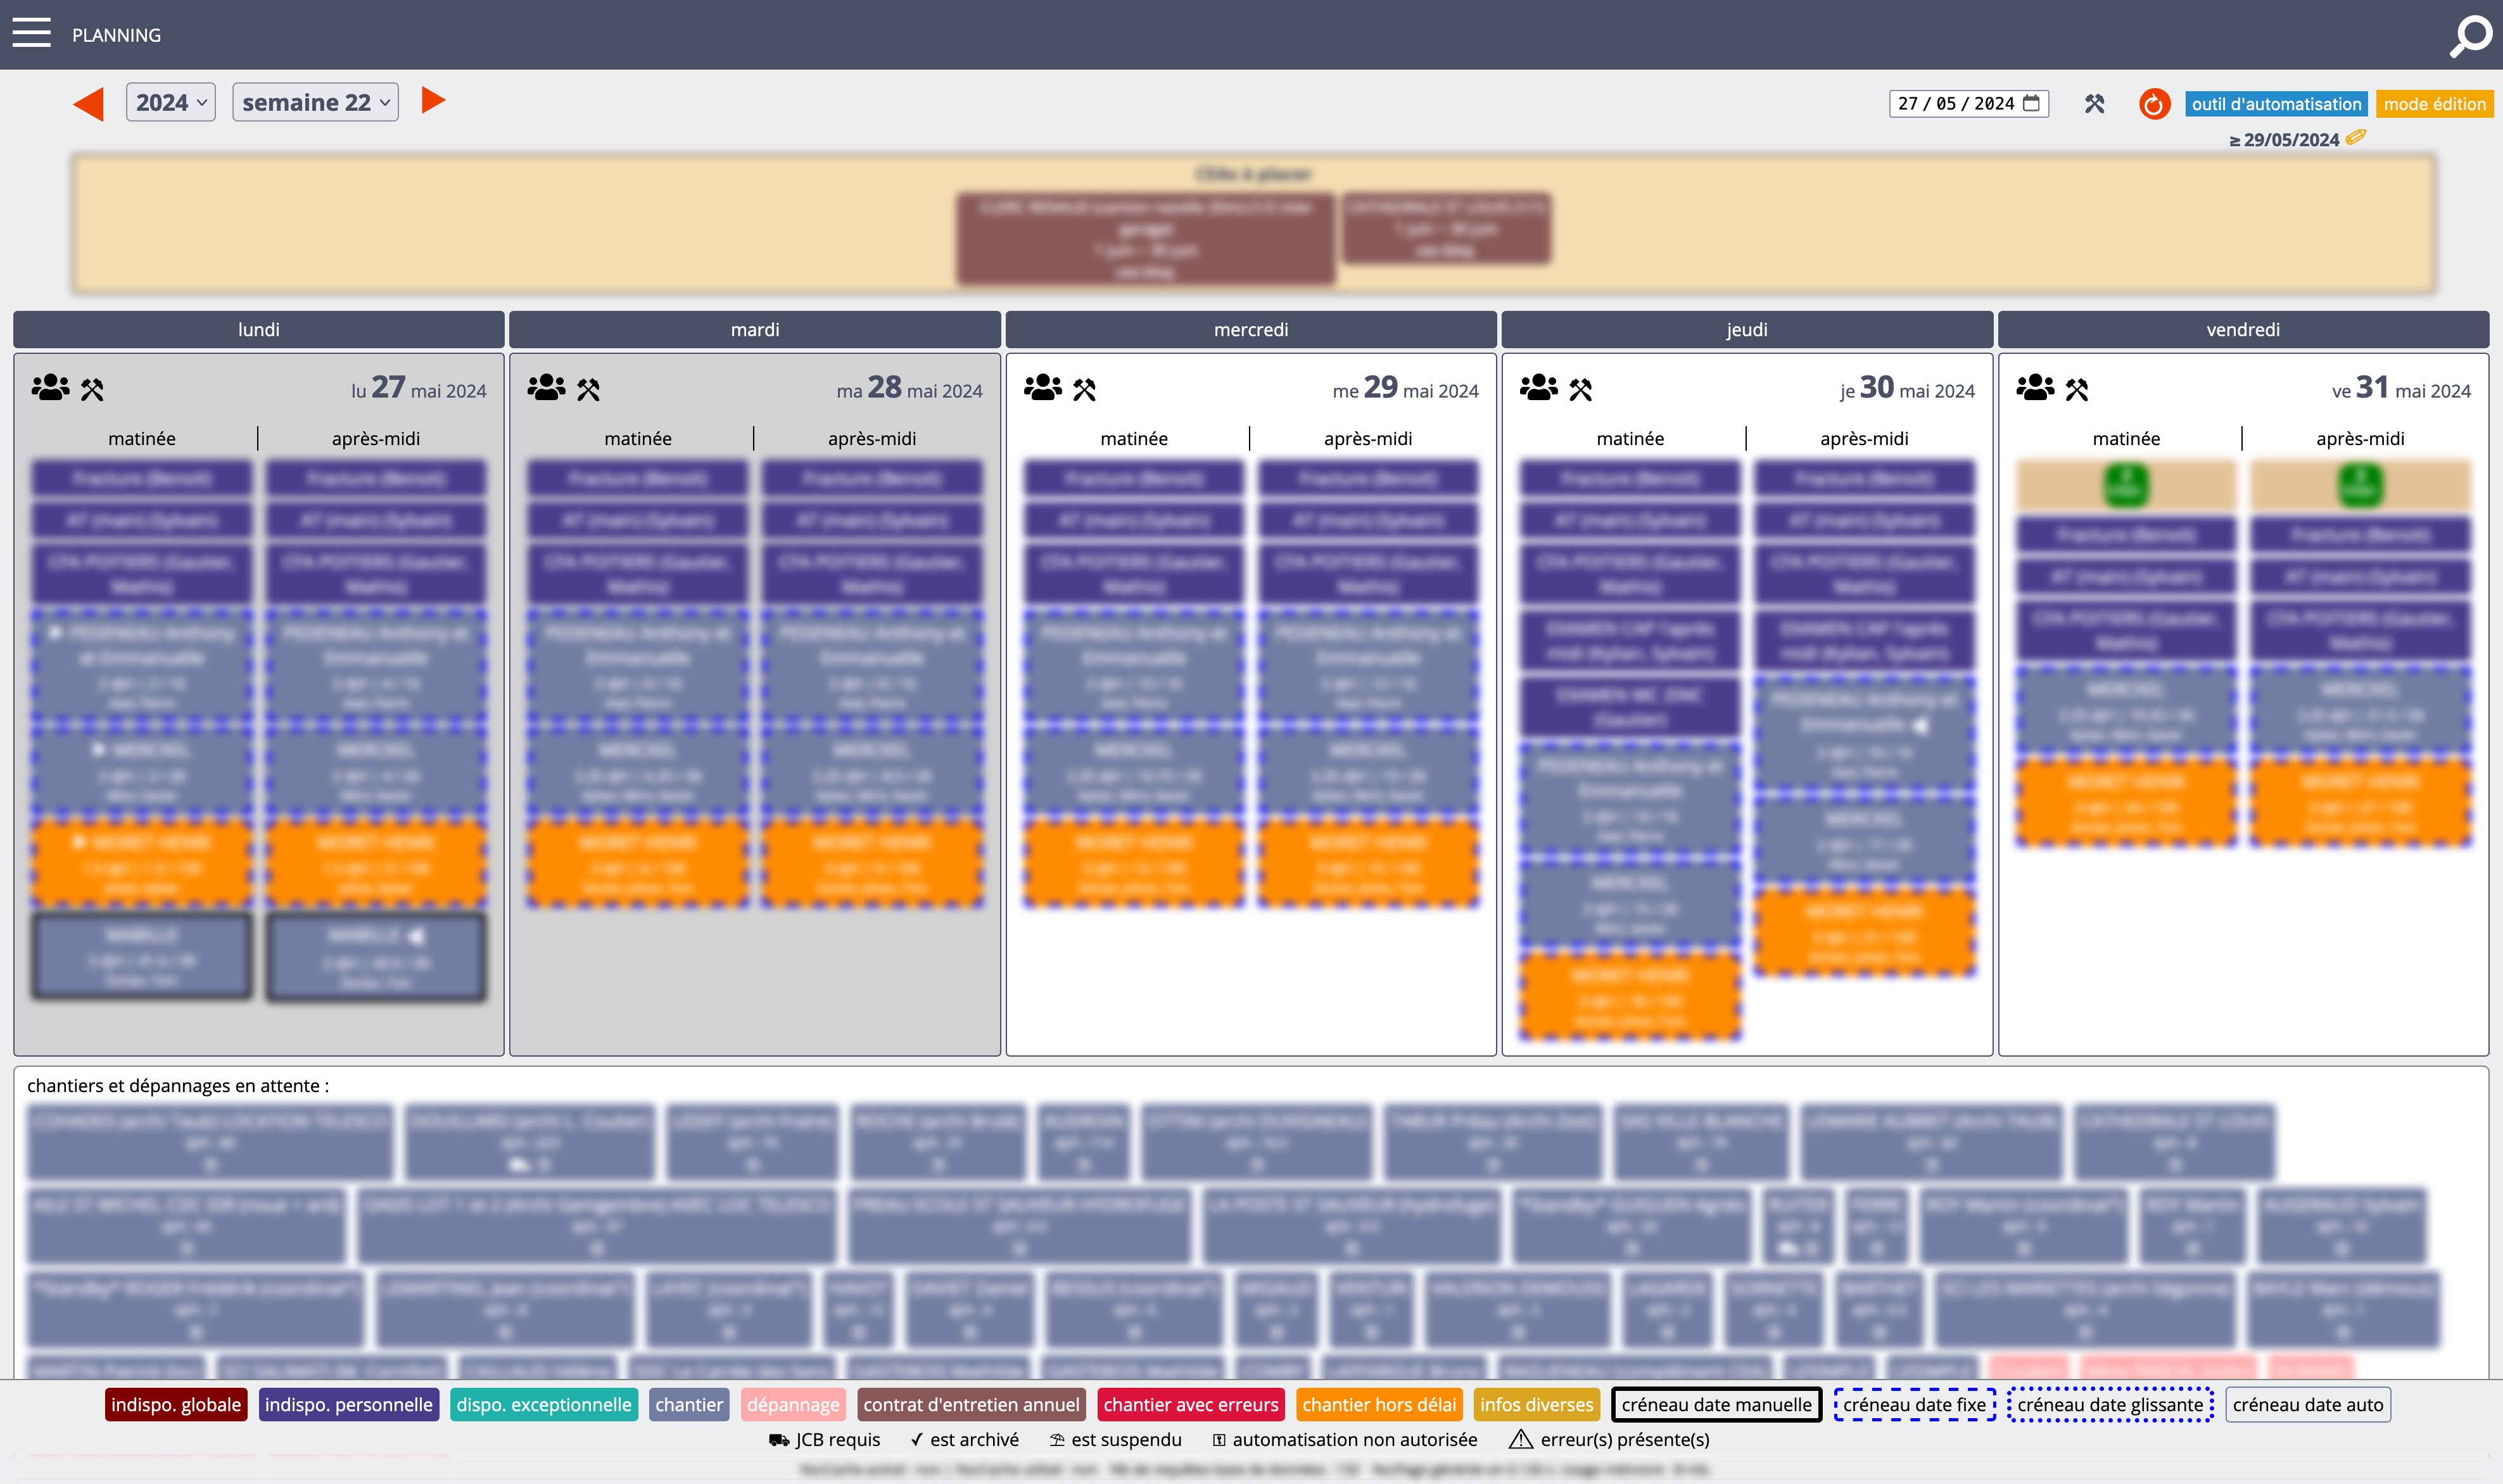Click the crossed hammers icon near date field
Screen dimensions: 2503x1484
click(x=2094, y=104)
